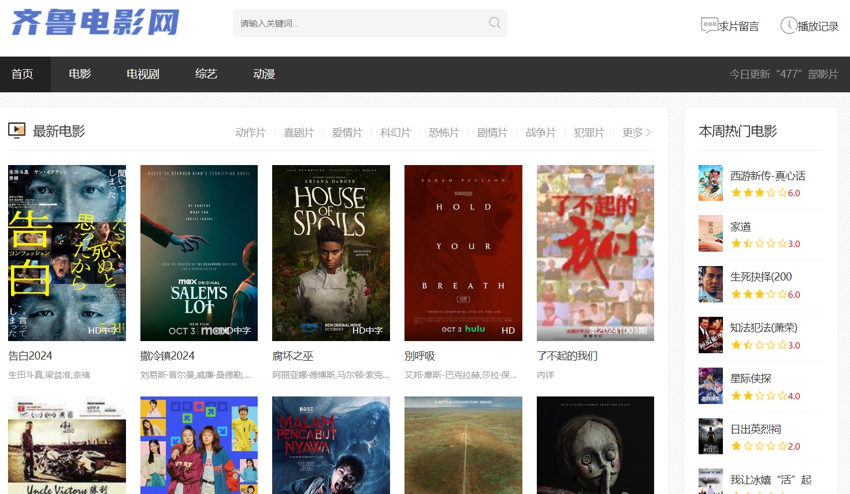850x494 pixels.
Task: Filter by 恐怖片 category
Action: pos(444,133)
